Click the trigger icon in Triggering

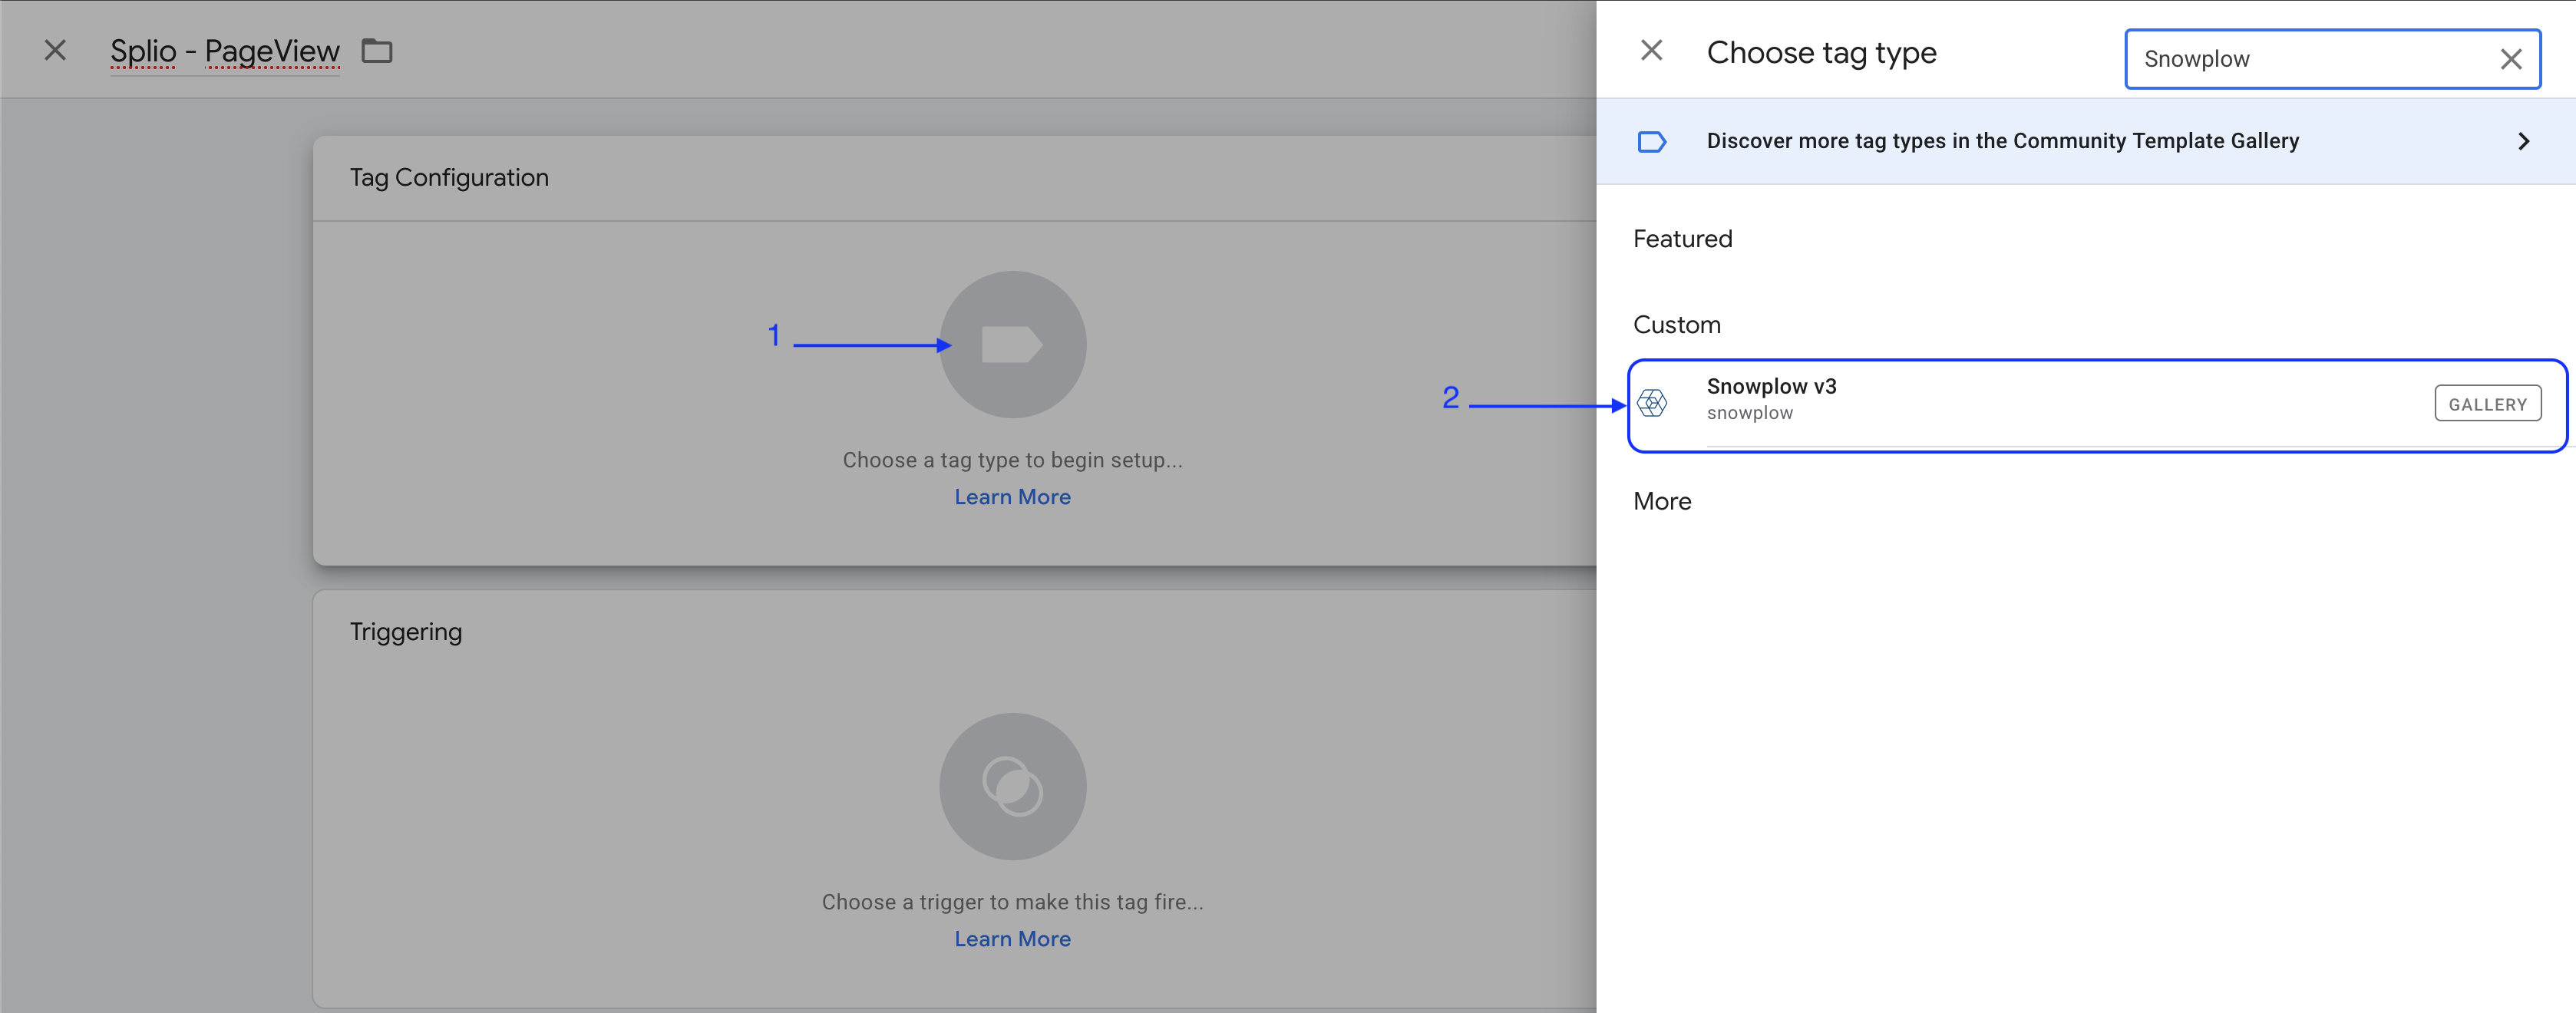pos(1012,786)
